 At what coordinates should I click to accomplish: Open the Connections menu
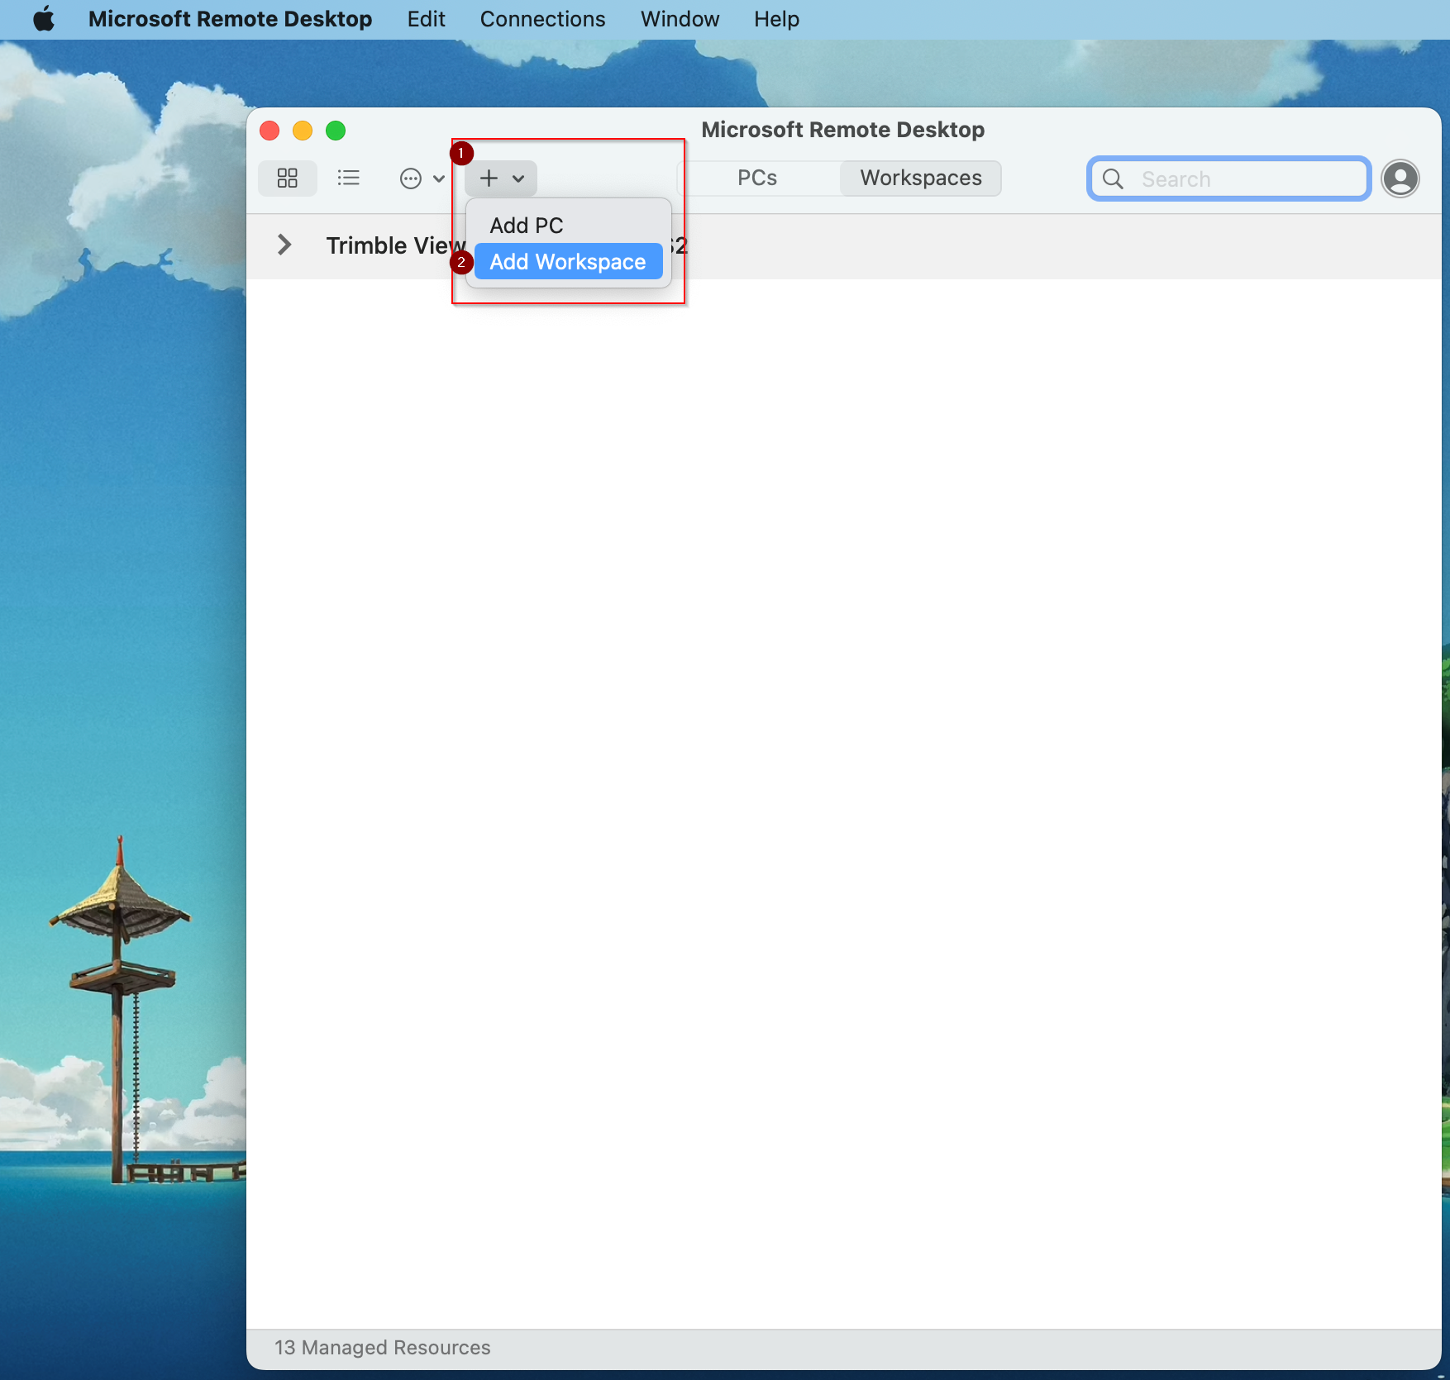[542, 19]
